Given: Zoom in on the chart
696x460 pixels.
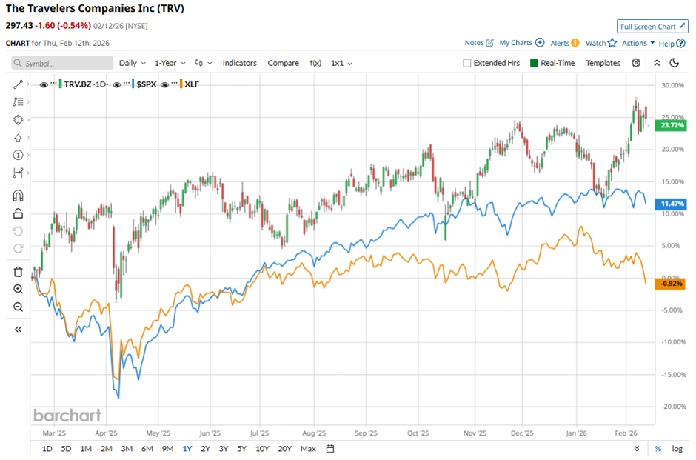Looking at the screenshot, I should click(18, 289).
